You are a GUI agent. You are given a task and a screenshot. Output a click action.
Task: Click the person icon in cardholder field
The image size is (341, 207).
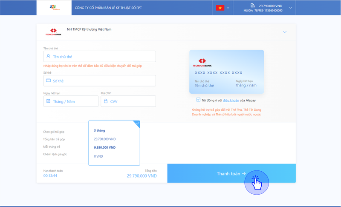pos(48,56)
